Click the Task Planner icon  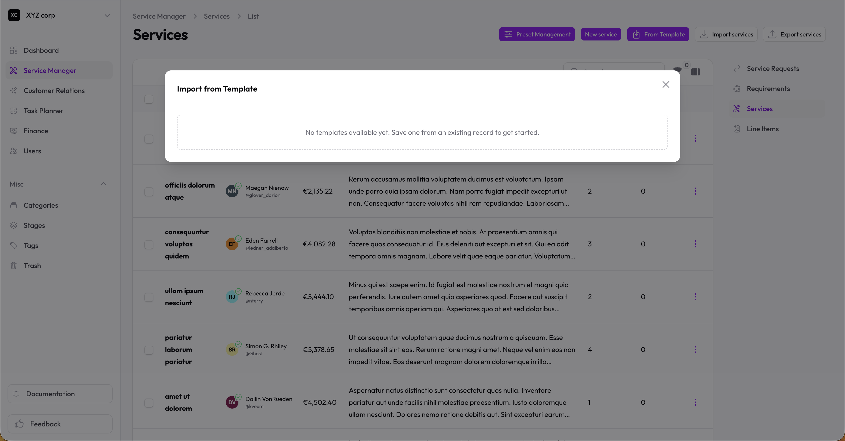pos(13,111)
